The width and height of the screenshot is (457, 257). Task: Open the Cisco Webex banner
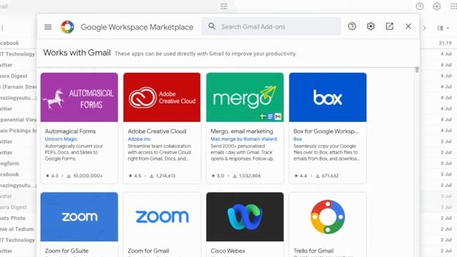click(x=245, y=217)
